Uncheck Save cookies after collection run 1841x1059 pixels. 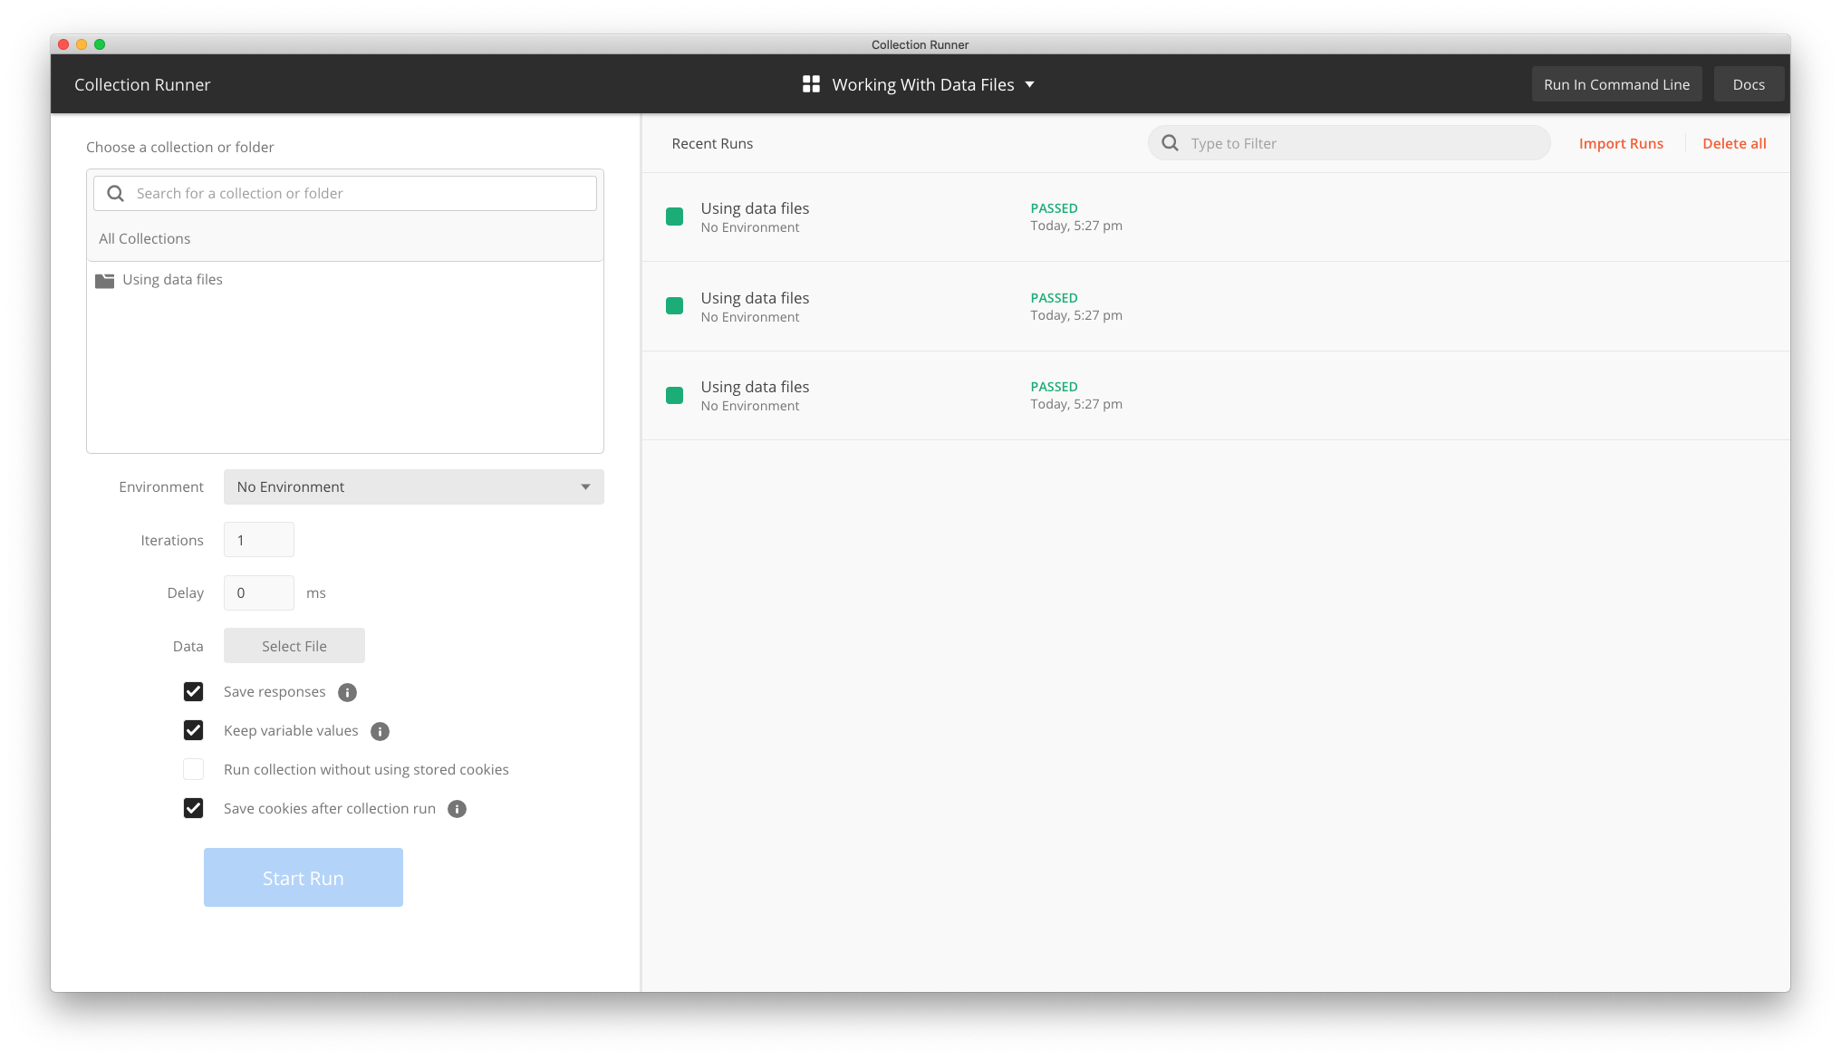coord(193,808)
